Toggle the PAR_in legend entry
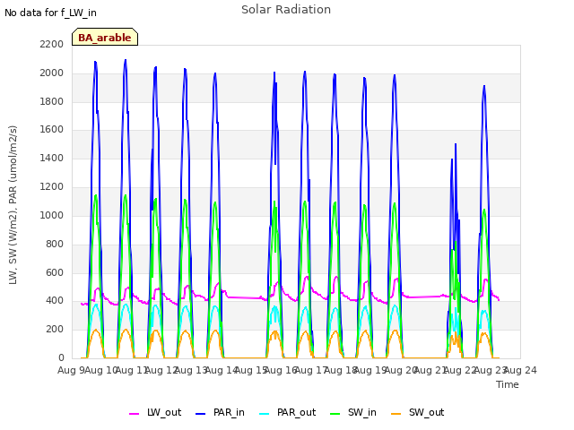The width and height of the screenshot is (574, 430). tap(221, 412)
